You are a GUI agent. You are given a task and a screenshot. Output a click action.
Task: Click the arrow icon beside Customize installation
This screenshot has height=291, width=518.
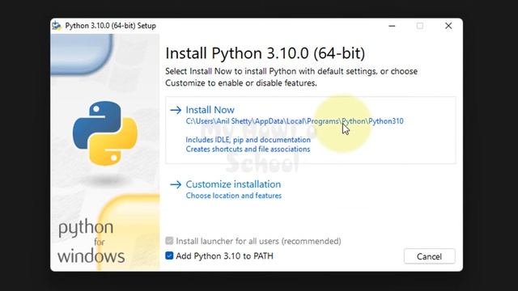(x=176, y=184)
